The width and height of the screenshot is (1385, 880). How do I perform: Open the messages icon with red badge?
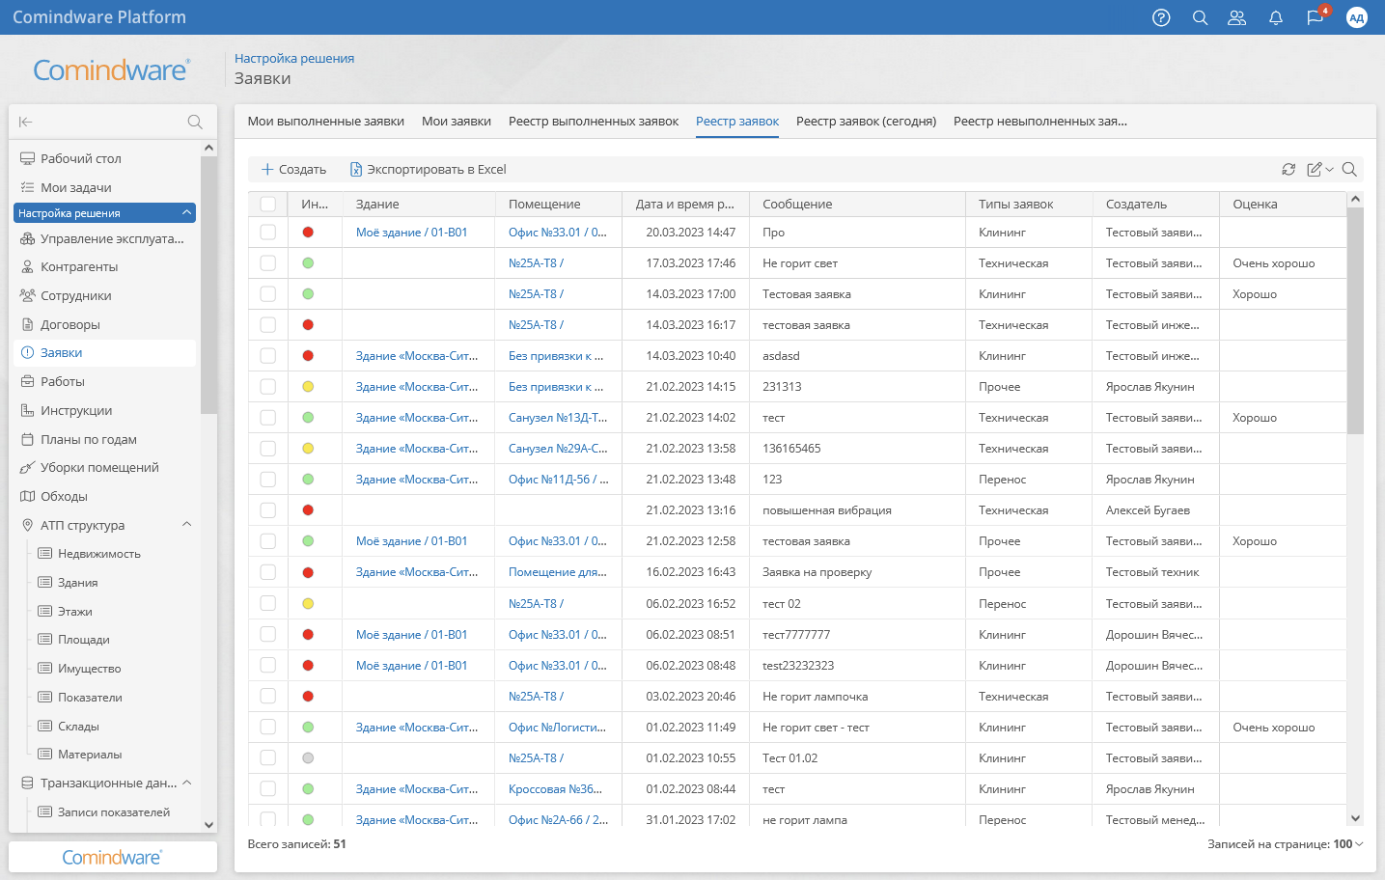click(1315, 17)
